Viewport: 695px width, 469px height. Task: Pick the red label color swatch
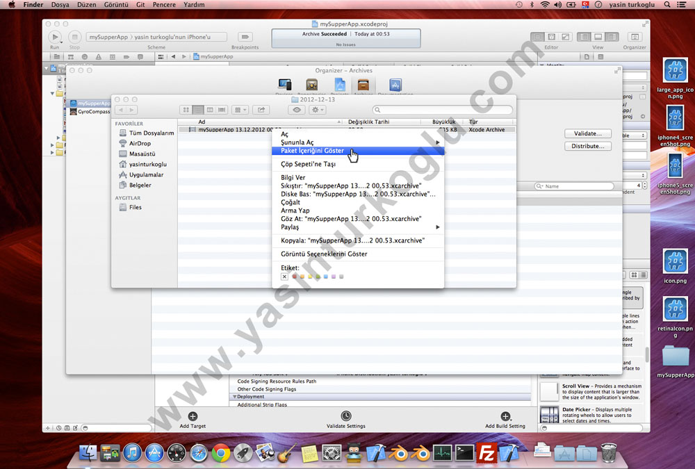[x=294, y=277]
